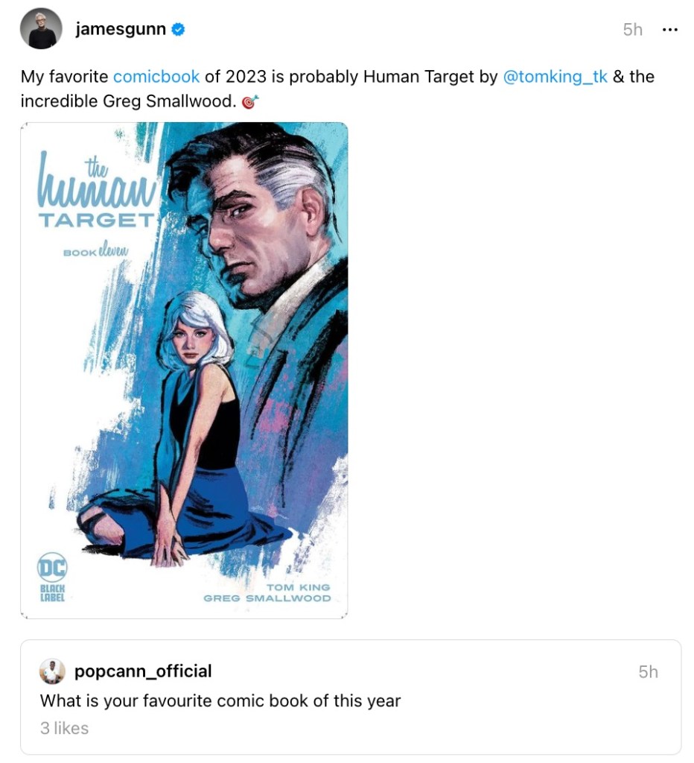The height and width of the screenshot is (763, 694).
Task: Click the dart target emoji
Action: [249, 101]
